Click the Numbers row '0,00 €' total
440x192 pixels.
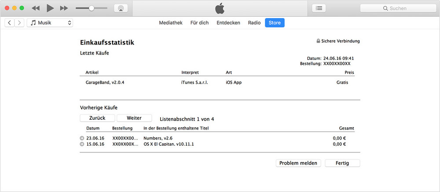click(x=339, y=138)
